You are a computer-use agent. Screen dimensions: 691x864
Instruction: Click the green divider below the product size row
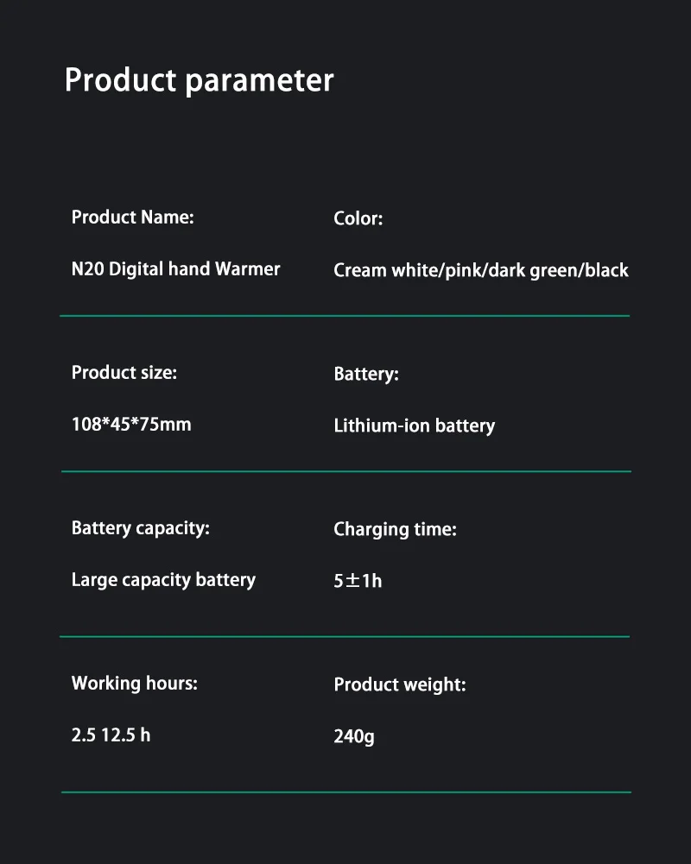coord(345,471)
